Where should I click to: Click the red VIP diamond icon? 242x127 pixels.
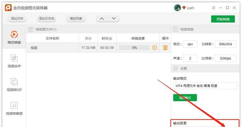pos(184,8)
